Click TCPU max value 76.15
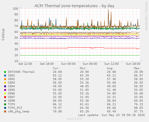 pos(139,104)
